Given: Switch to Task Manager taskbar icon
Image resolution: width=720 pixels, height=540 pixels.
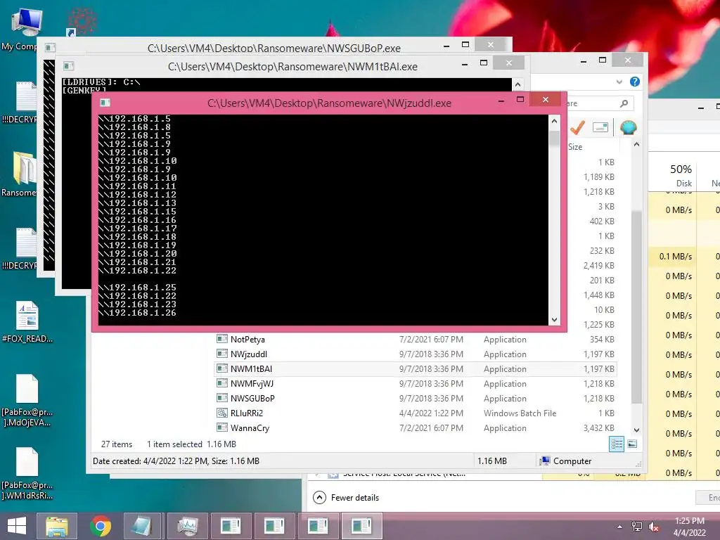Looking at the screenshot, I should (x=187, y=526).
